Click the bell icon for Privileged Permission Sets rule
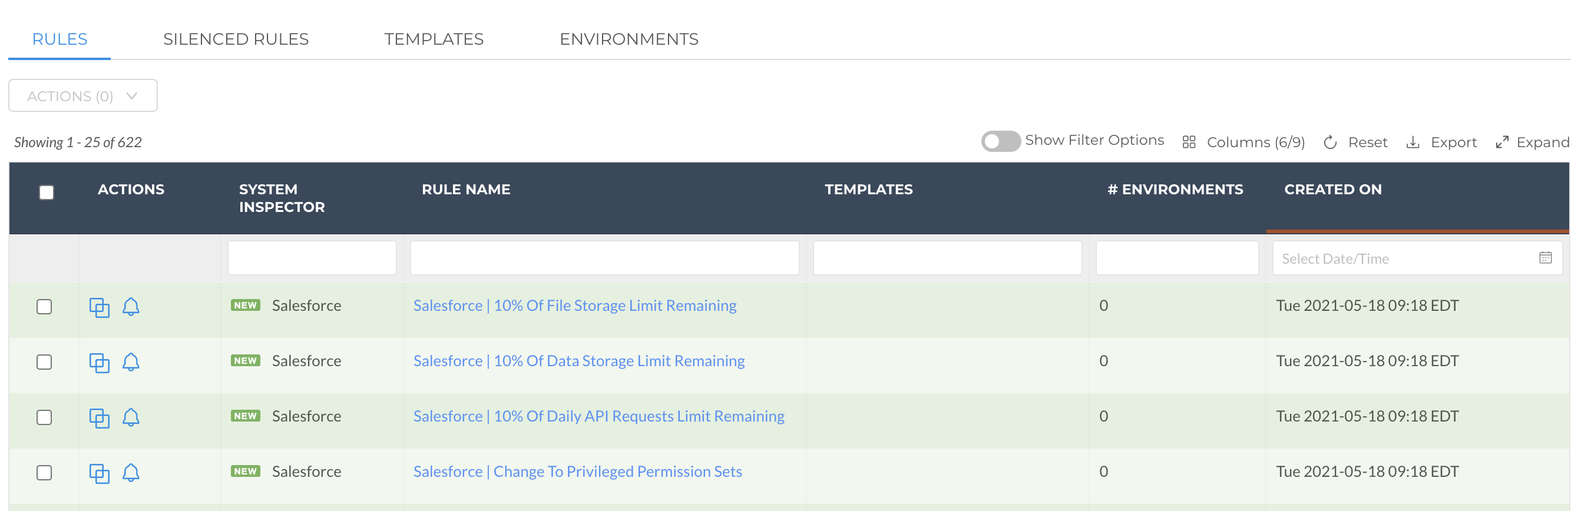The height and width of the screenshot is (511, 1581). point(131,472)
